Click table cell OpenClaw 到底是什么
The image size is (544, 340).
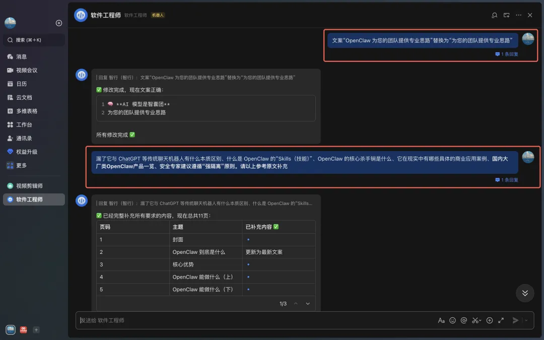click(x=206, y=252)
